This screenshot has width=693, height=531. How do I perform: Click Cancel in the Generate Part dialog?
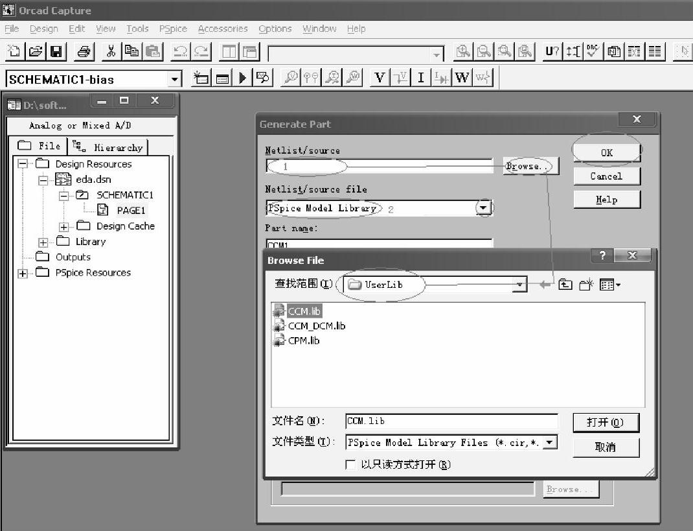click(606, 176)
